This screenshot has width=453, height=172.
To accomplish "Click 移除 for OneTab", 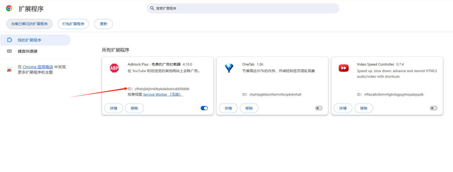I will pyautogui.click(x=249, y=108).
